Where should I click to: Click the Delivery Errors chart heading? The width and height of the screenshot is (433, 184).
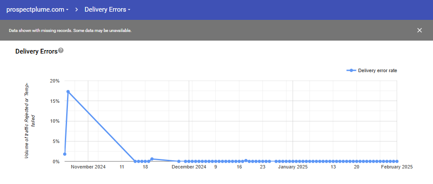(36, 51)
